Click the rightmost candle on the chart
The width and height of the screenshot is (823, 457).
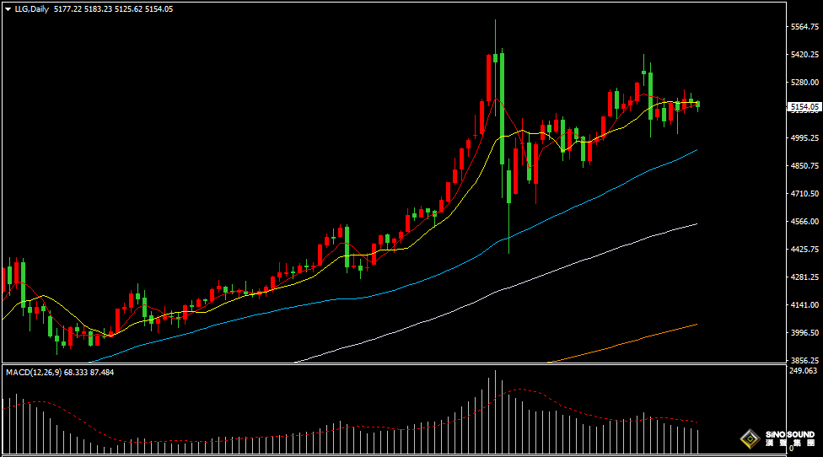(x=697, y=105)
